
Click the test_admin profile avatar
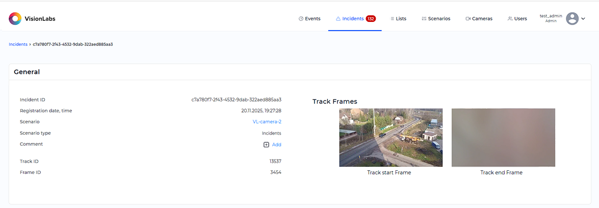572,19
